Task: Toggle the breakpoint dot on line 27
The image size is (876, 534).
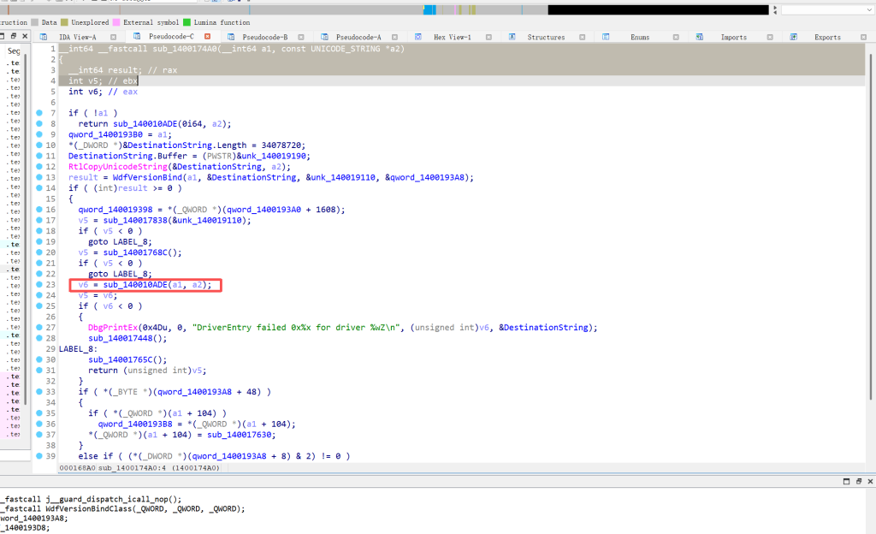Action: [x=39, y=328]
